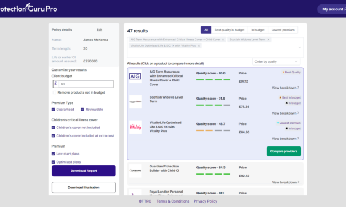This screenshot has width=346, height=207.
Task: Remove Scottish Widows Level Term tag
Action: (x=268, y=40)
